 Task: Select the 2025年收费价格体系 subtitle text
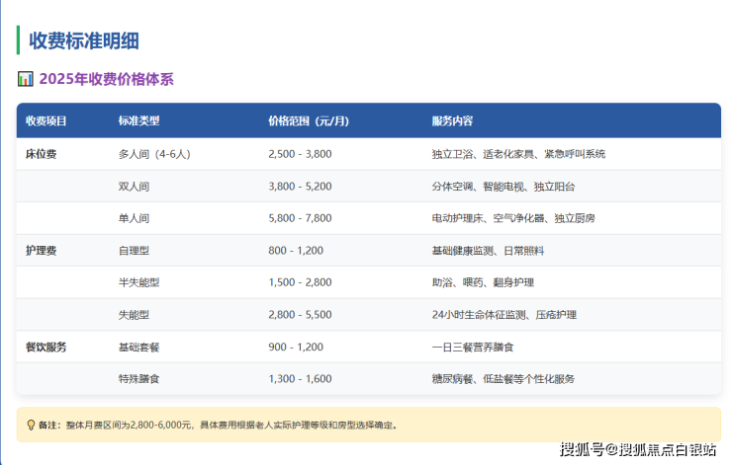(106, 79)
